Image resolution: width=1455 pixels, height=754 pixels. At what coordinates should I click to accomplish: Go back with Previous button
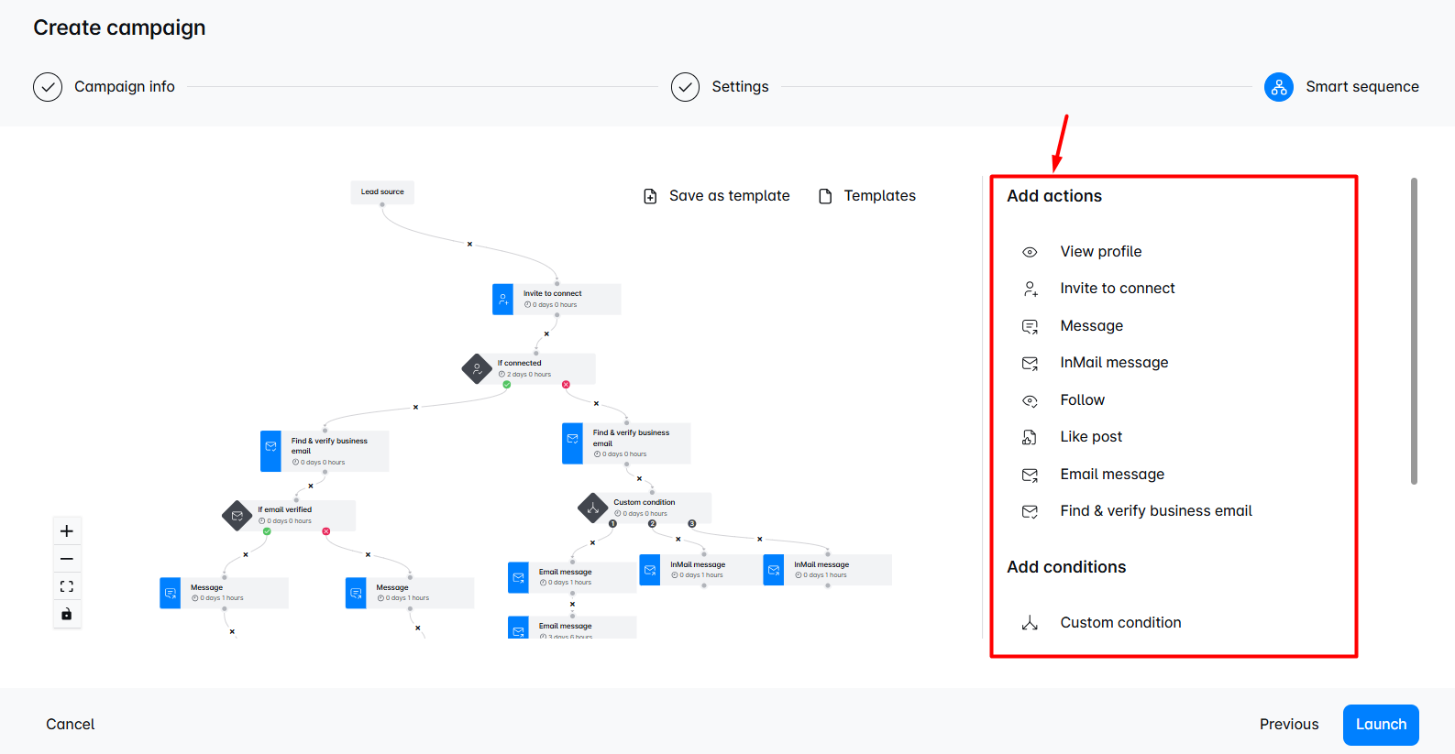(x=1289, y=725)
